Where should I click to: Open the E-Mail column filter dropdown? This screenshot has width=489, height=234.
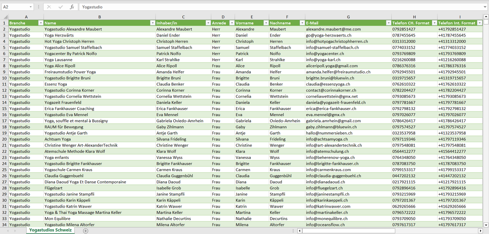pos(388,23)
